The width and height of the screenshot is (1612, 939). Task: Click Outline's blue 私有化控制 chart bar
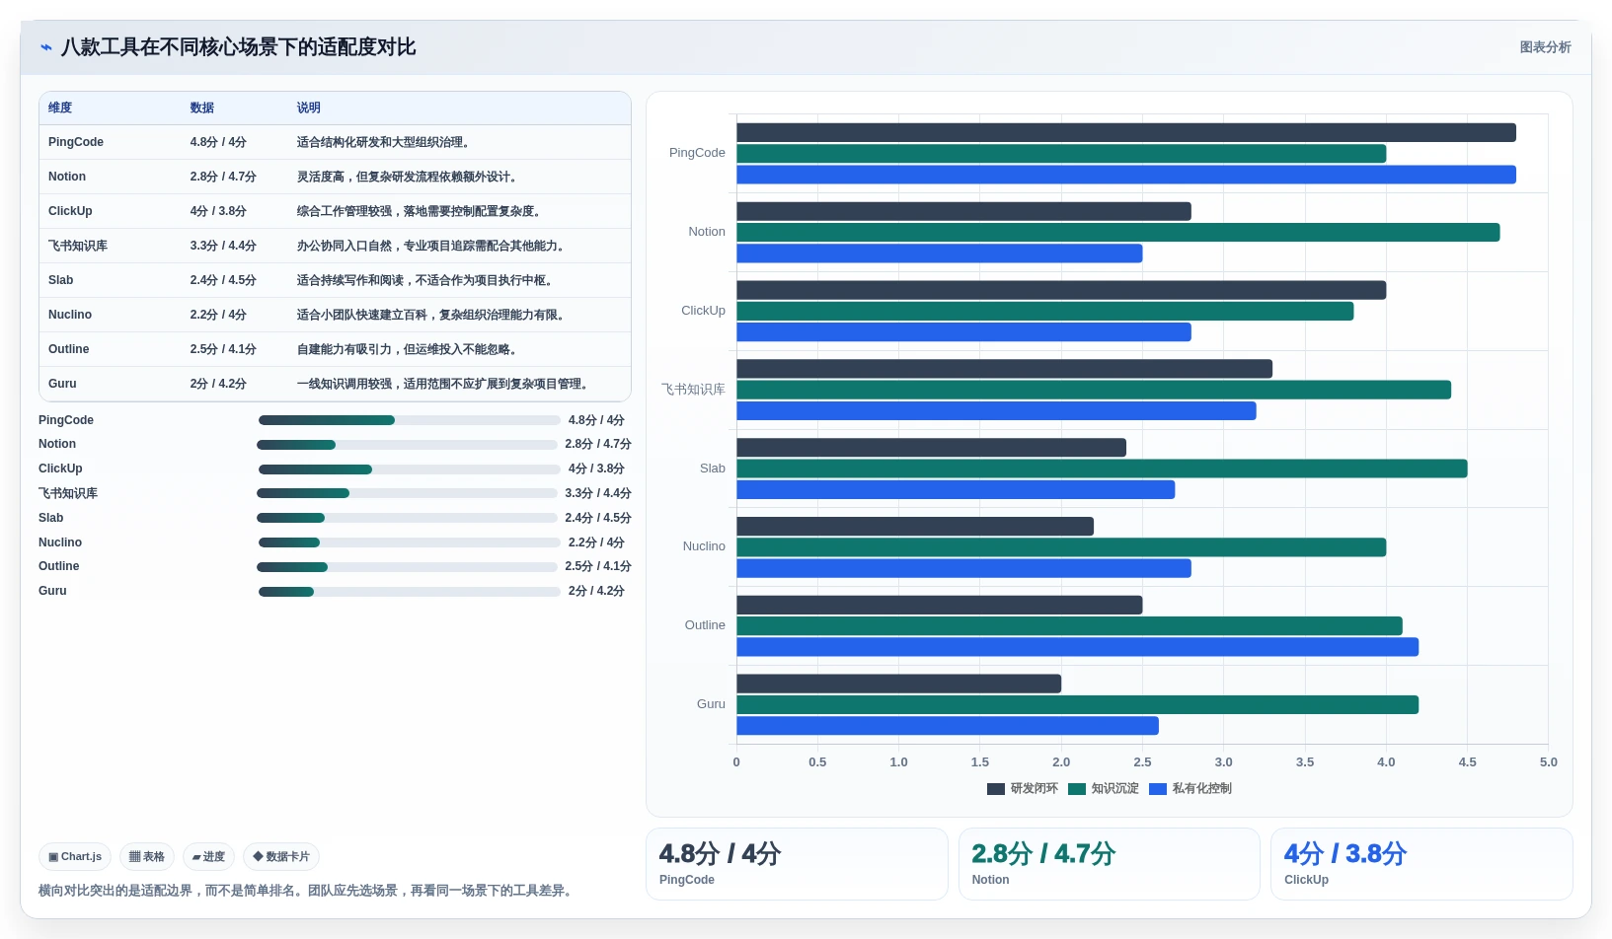pyautogui.click(x=1077, y=647)
